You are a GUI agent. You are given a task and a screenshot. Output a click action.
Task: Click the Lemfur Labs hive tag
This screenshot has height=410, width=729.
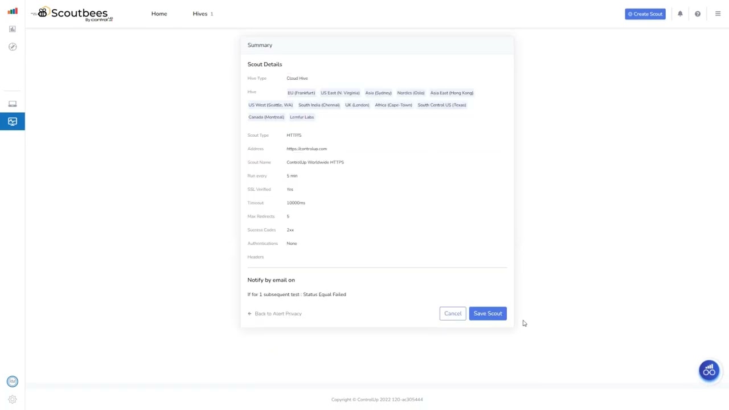[x=302, y=117]
